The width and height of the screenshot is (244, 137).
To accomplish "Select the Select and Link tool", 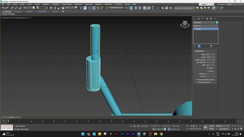I will pyautogui.click(x=12, y=8).
